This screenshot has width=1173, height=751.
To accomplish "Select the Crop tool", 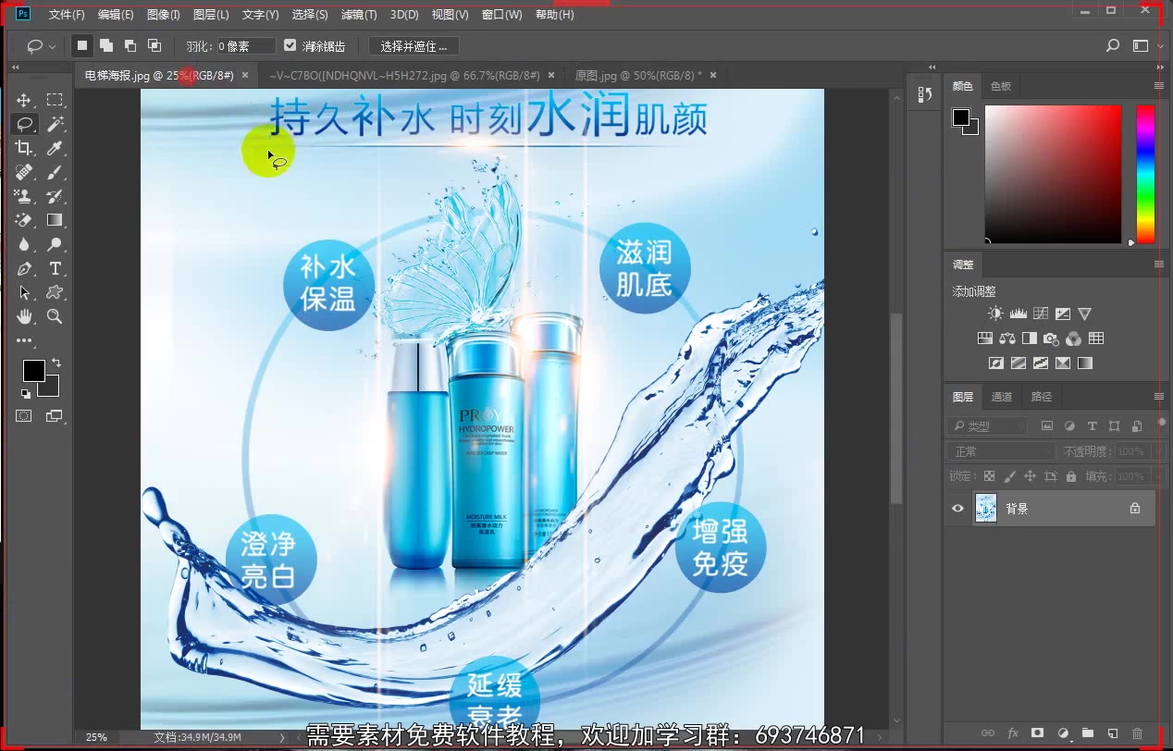I will pos(23,148).
